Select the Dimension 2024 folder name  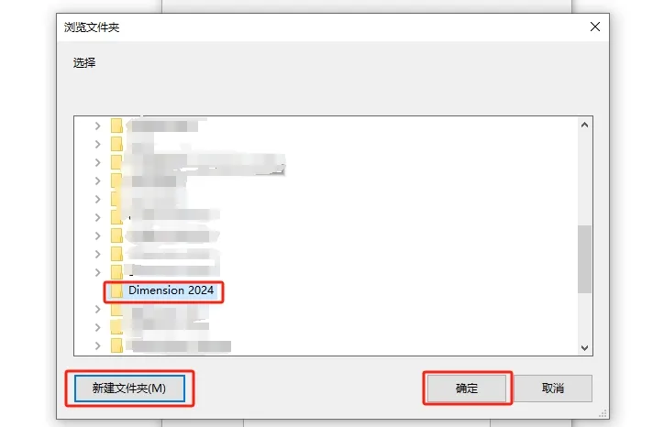[x=172, y=290]
